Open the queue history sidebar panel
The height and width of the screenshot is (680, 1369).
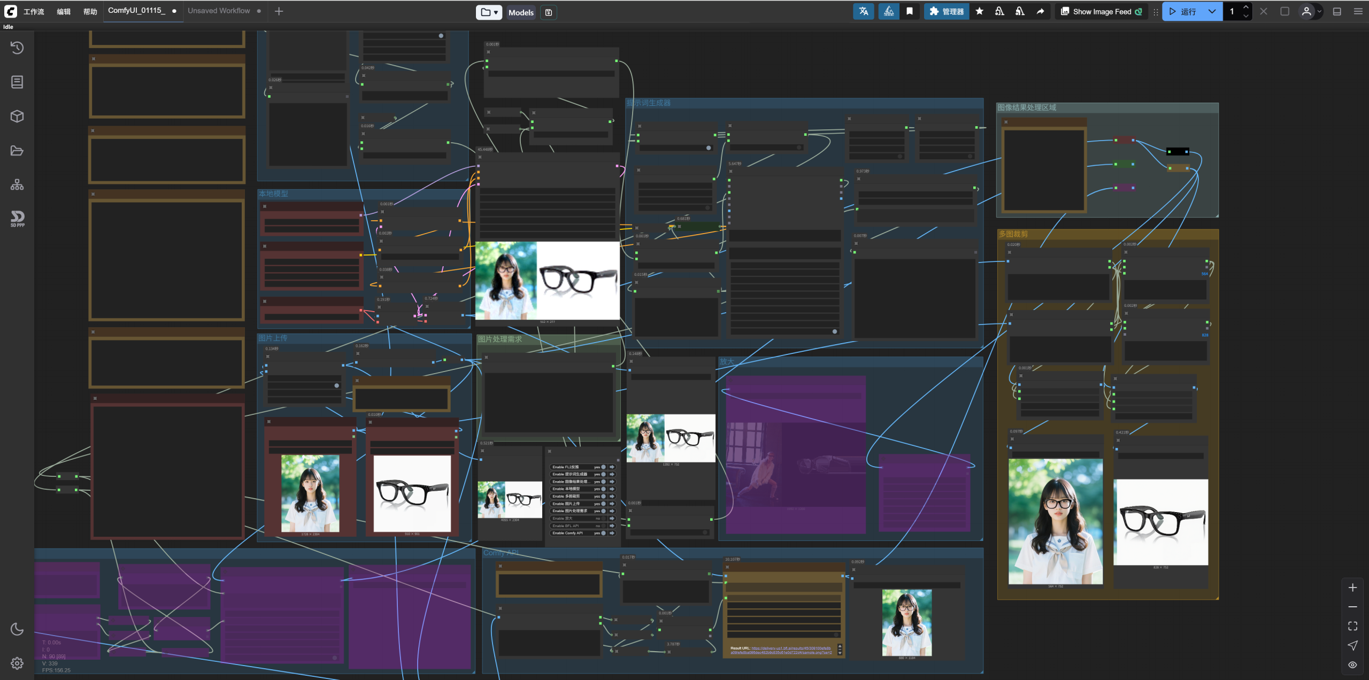pos(17,48)
